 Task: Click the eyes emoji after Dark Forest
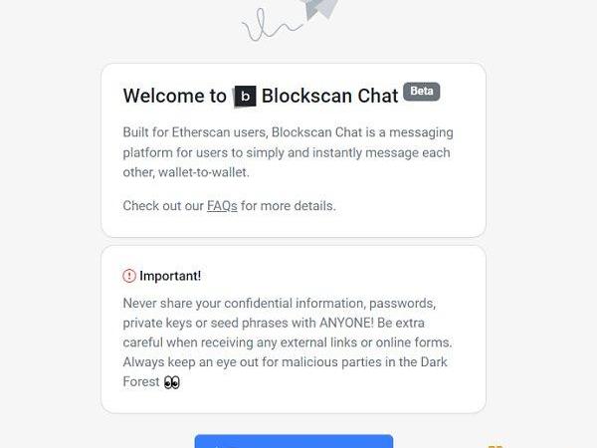coord(171,382)
